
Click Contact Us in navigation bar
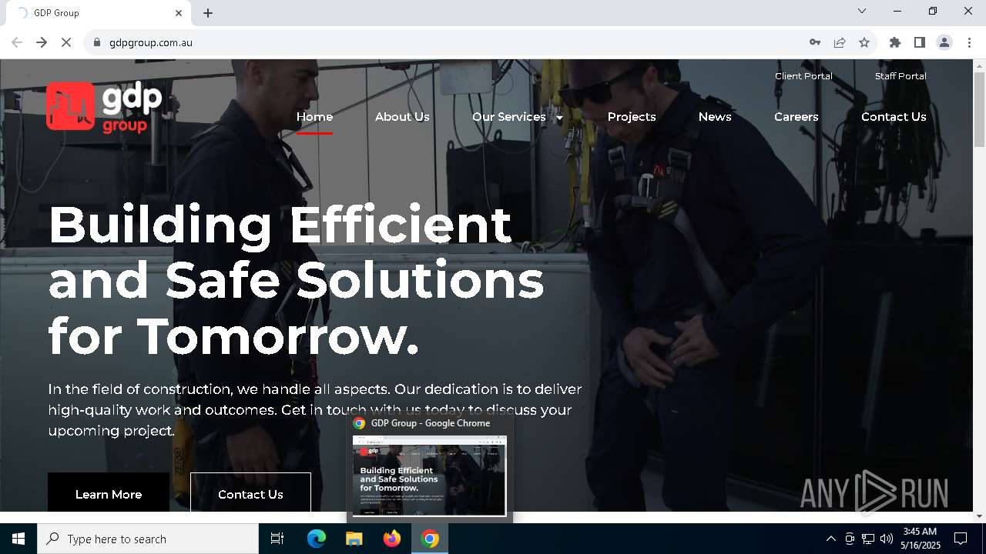tap(894, 117)
